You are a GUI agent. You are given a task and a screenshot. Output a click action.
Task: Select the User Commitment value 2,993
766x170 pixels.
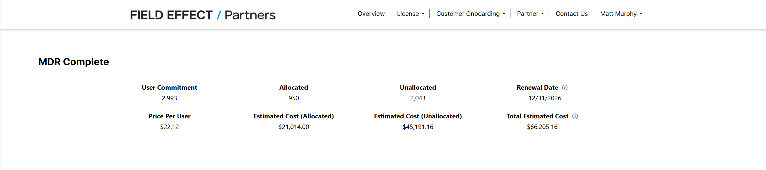(169, 98)
